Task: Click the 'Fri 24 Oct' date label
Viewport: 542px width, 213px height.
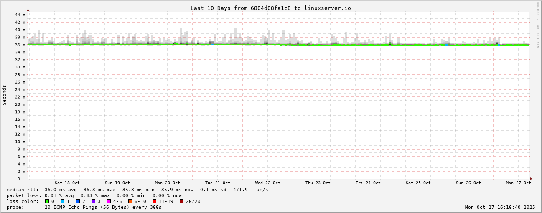Action: click(368, 183)
